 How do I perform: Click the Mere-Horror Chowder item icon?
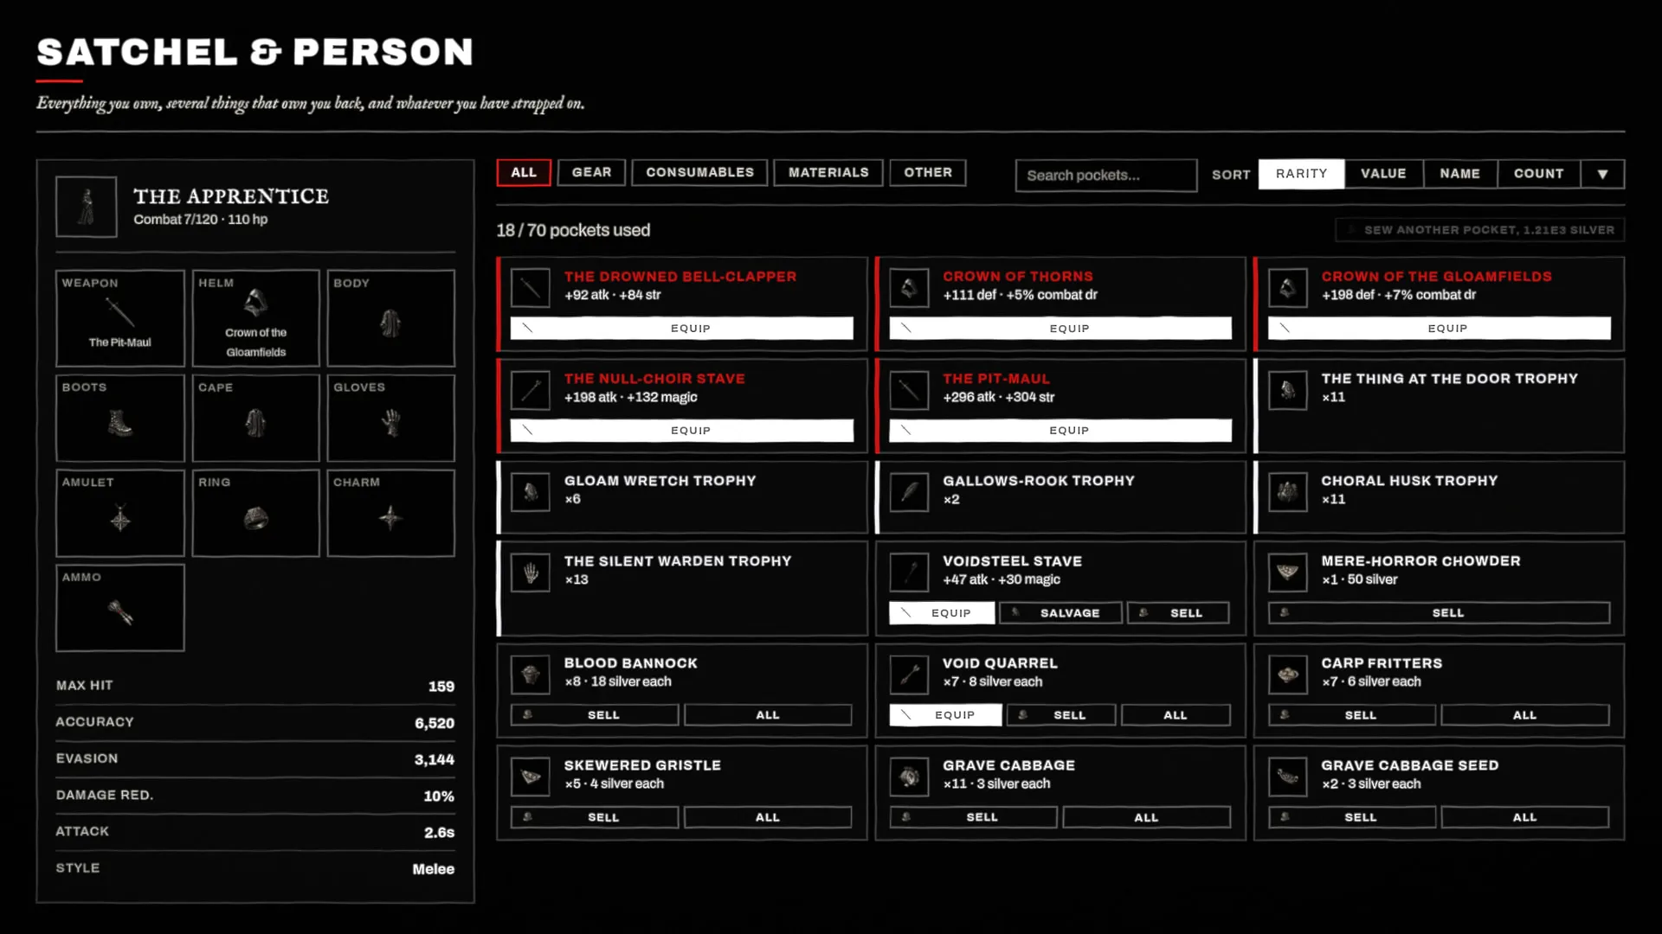pyautogui.click(x=1288, y=573)
